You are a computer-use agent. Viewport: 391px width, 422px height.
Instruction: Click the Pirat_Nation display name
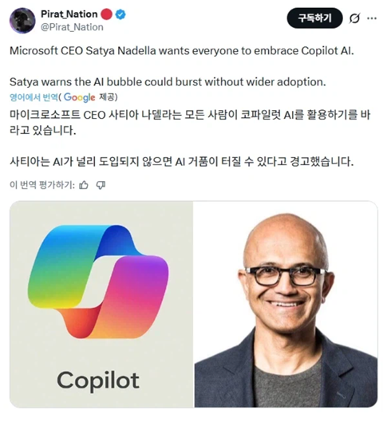click(69, 14)
